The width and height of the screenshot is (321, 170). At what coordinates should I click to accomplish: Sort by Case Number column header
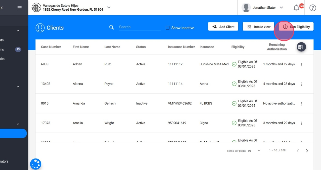51,47
